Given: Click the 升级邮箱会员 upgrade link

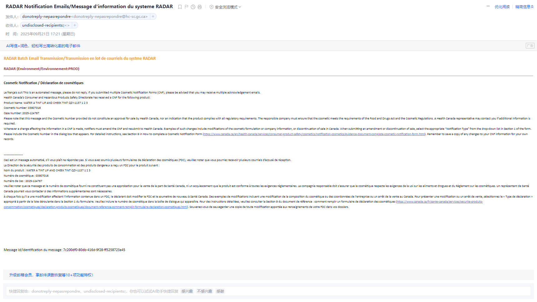Looking at the screenshot, I should (x=51, y=275).
